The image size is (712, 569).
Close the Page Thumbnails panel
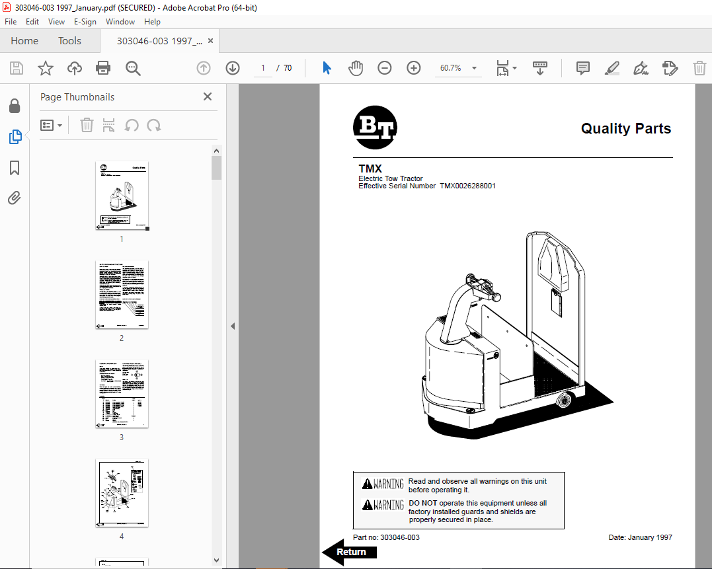(x=208, y=97)
